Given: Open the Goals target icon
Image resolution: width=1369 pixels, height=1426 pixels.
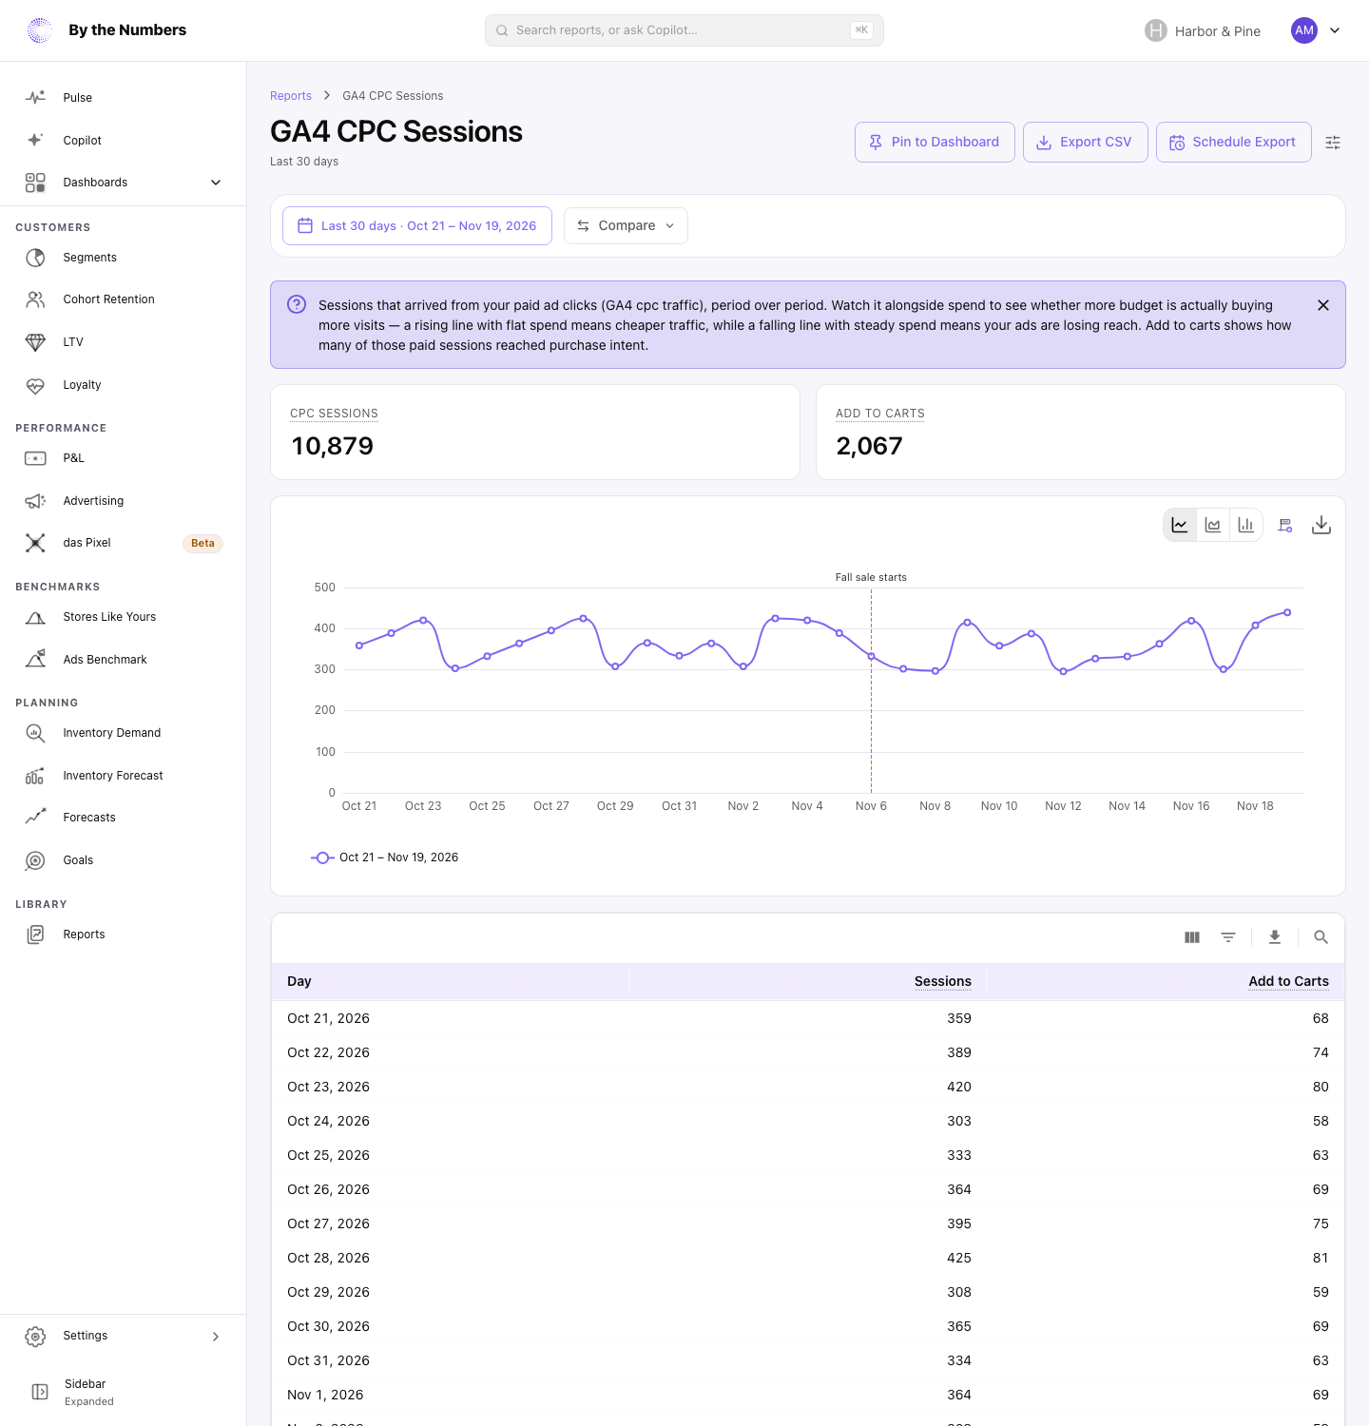Looking at the screenshot, I should pyautogui.click(x=35, y=860).
